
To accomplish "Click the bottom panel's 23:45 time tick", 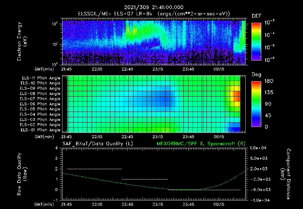I will coord(188,204).
